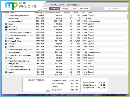Click the Tweetbot app icon
This screenshot has height=97, width=130.
pyautogui.click(x=6, y=44)
